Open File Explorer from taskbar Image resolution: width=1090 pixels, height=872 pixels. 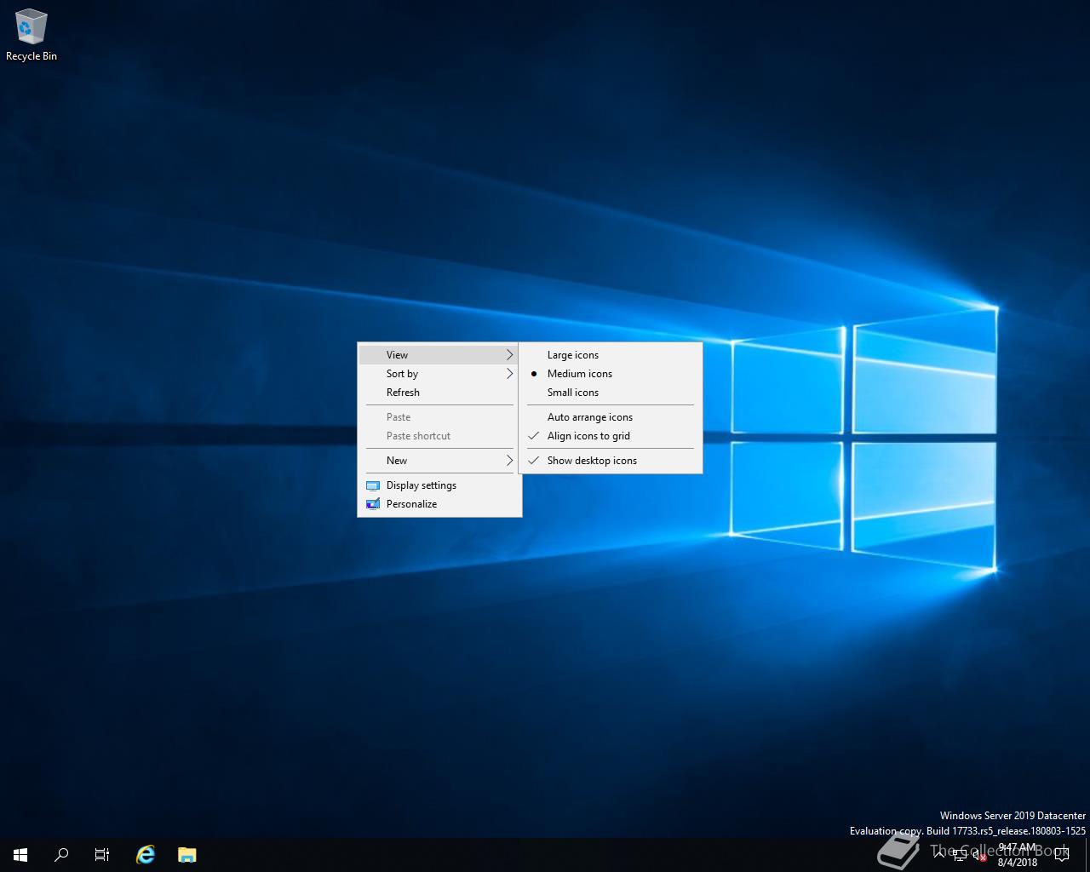[x=187, y=855]
